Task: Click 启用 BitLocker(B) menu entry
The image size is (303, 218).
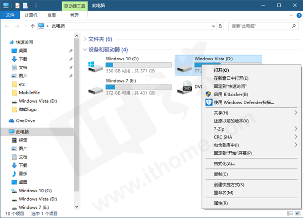Action: pos(231,94)
